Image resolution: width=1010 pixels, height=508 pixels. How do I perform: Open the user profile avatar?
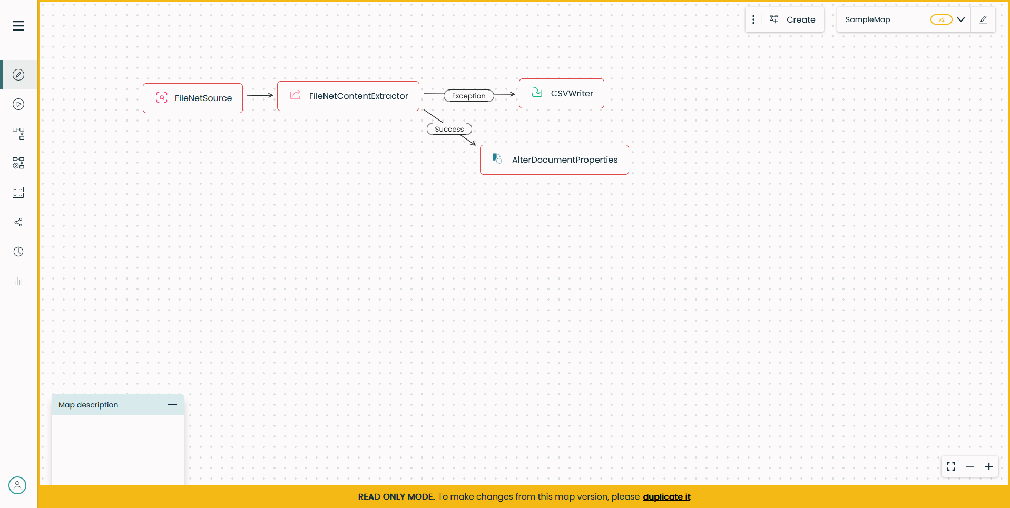(x=17, y=485)
